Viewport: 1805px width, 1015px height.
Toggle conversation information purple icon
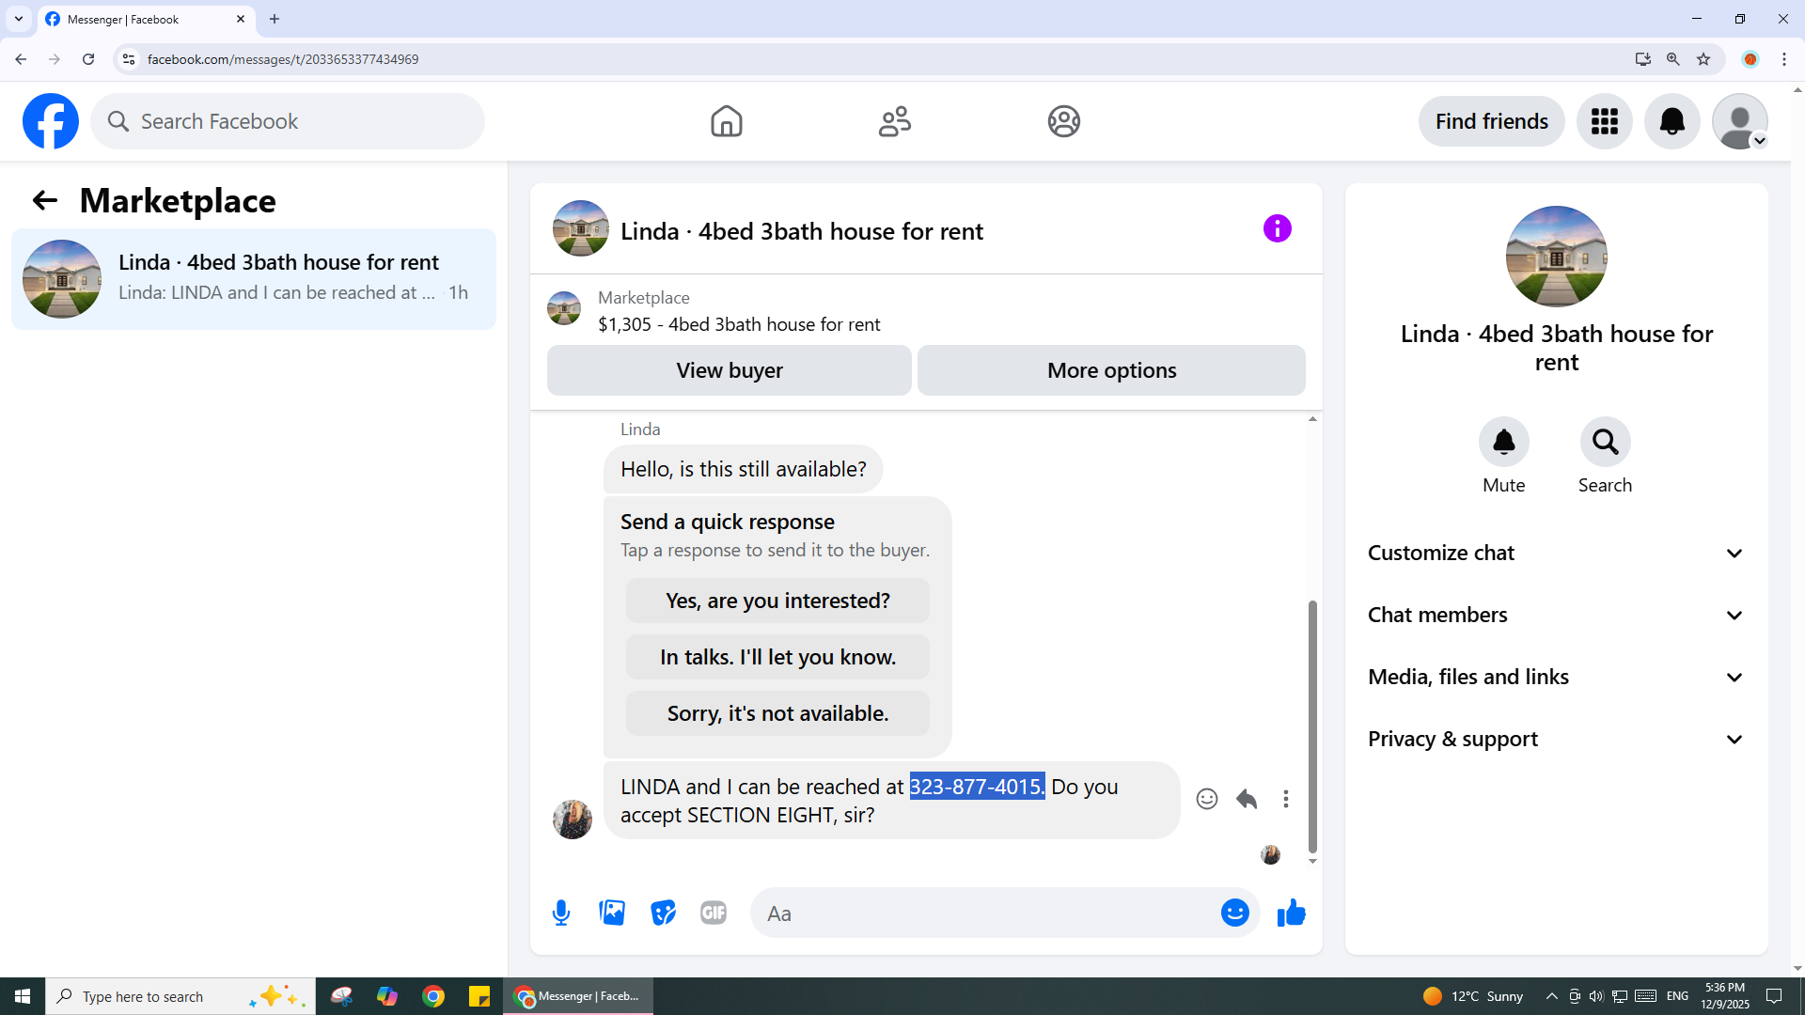(1277, 228)
